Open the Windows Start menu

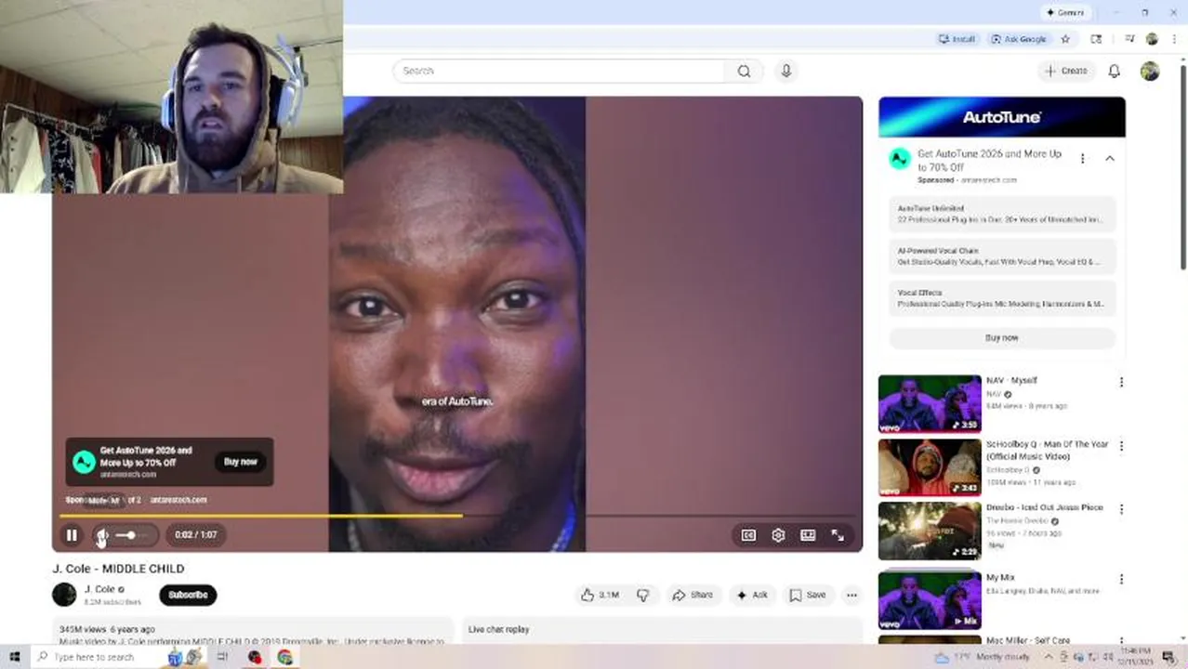click(x=14, y=657)
